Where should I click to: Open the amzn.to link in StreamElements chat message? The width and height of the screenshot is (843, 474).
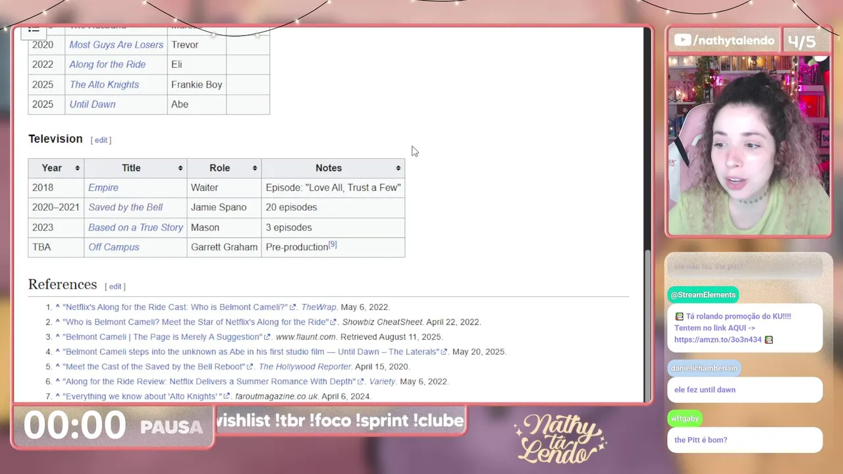pyautogui.click(x=718, y=340)
